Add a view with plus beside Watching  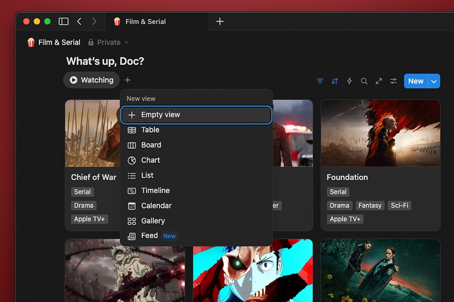(127, 80)
